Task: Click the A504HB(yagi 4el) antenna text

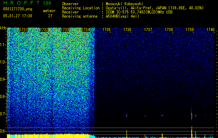Action: 122,16
